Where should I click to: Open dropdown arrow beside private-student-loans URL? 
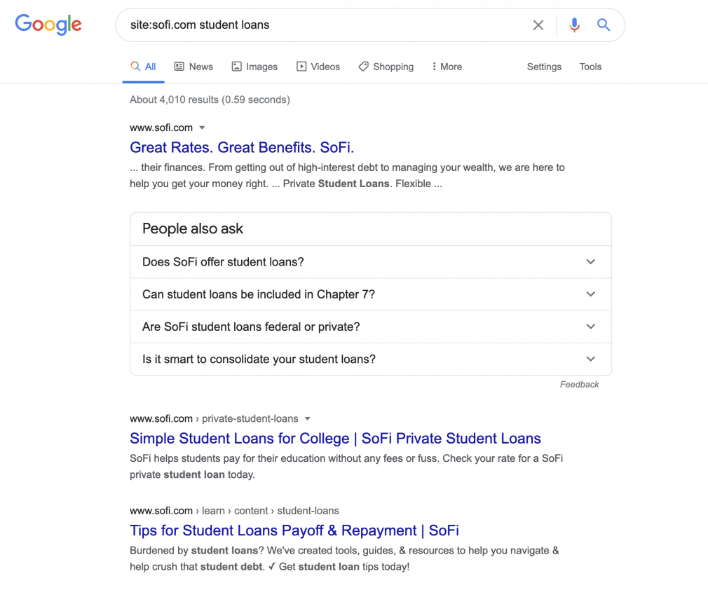coord(308,419)
